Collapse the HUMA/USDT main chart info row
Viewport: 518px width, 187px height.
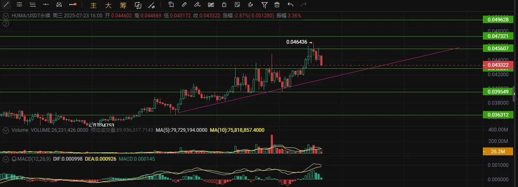[x=6, y=15]
